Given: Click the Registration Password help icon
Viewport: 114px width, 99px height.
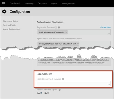Looking at the screenshot, I should click(x=59, y=27).
